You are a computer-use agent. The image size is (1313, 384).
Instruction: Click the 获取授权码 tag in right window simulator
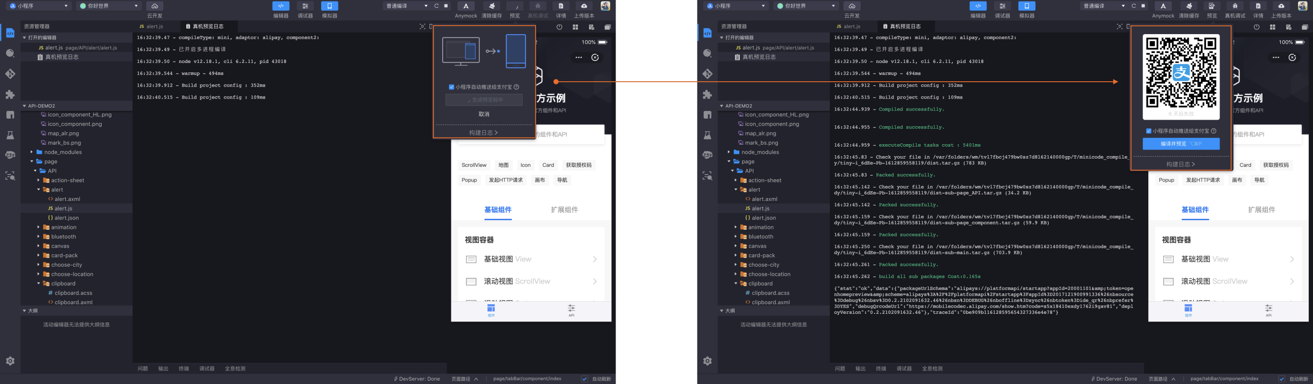pyautogui.click(x=1276, y=165)
